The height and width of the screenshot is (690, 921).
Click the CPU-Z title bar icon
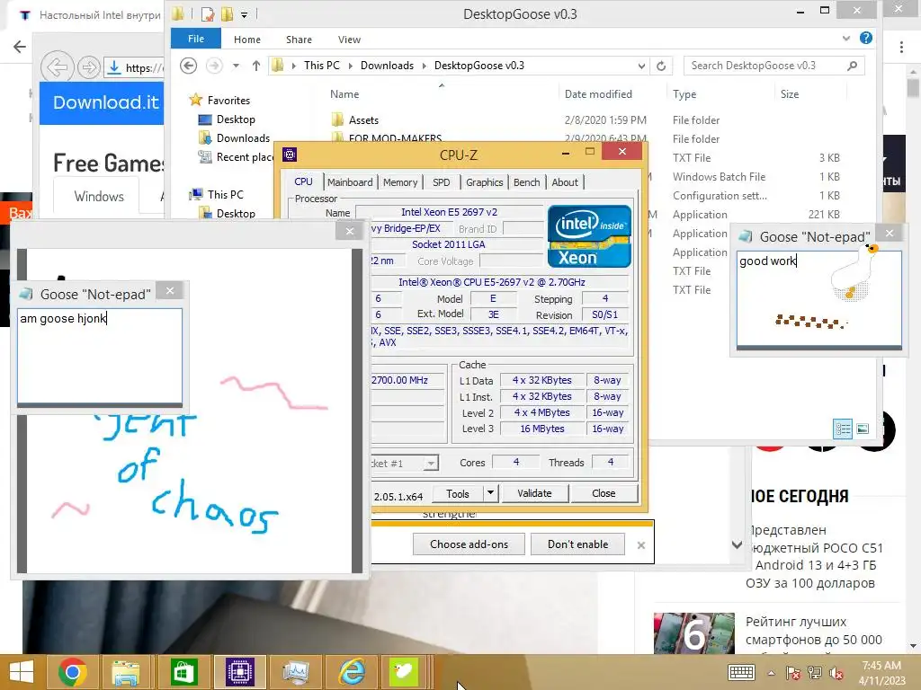click(x=290, y=155)
